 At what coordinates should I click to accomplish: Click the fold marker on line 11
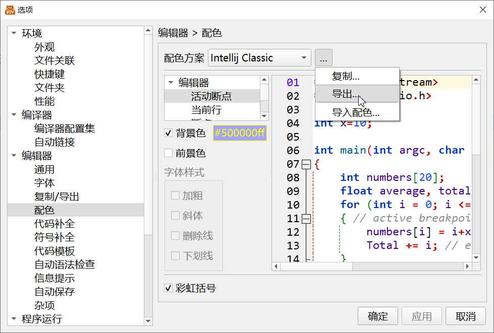pyautogui.click(x=306, y=219)
